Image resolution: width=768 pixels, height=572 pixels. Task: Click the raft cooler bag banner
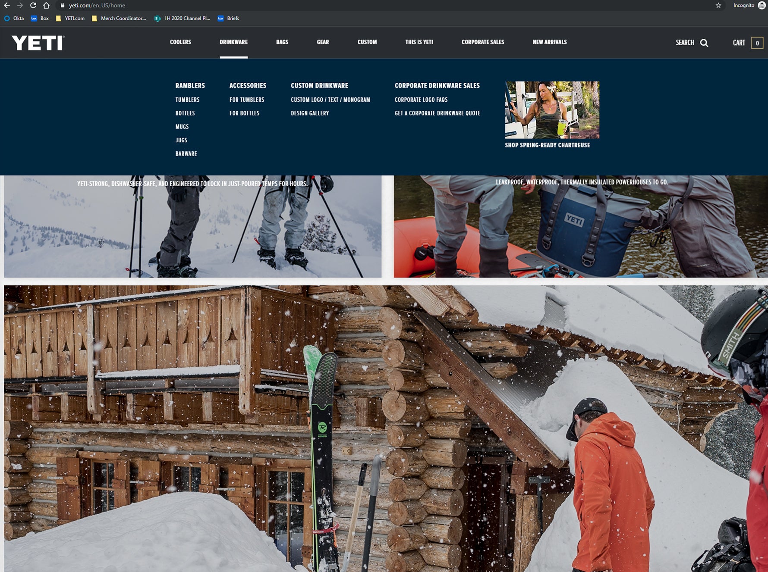tap(581, 226)
